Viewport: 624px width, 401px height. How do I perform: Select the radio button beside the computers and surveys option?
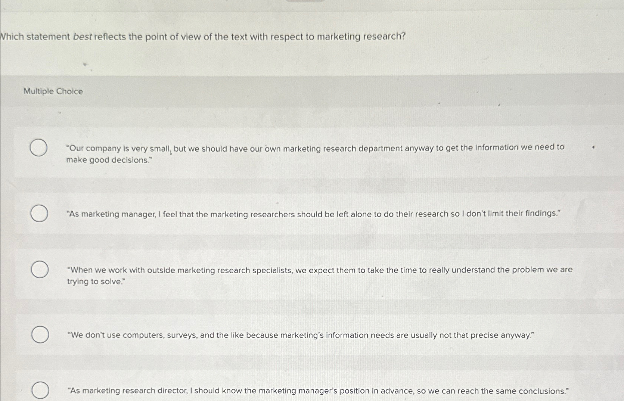pos(39,335)
